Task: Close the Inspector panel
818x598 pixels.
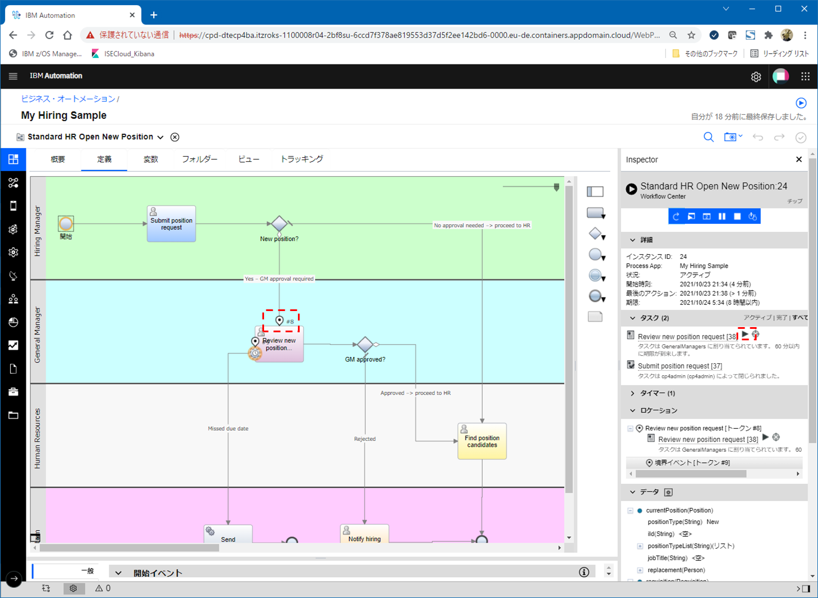Action: (799, 160)
